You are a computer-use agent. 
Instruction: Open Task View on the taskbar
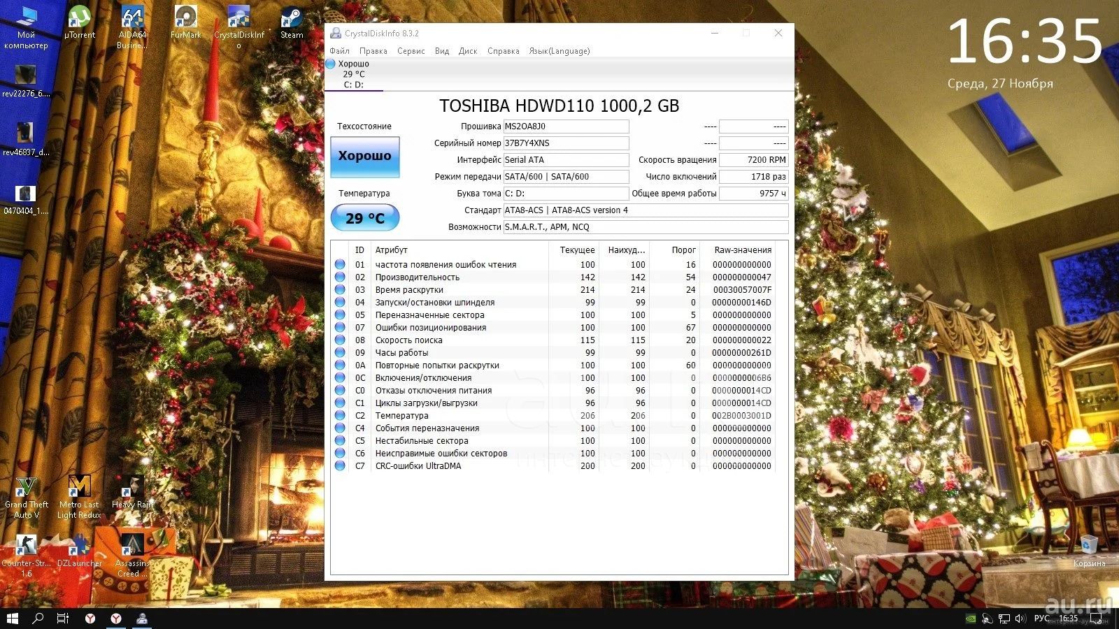tap(62, 619)
